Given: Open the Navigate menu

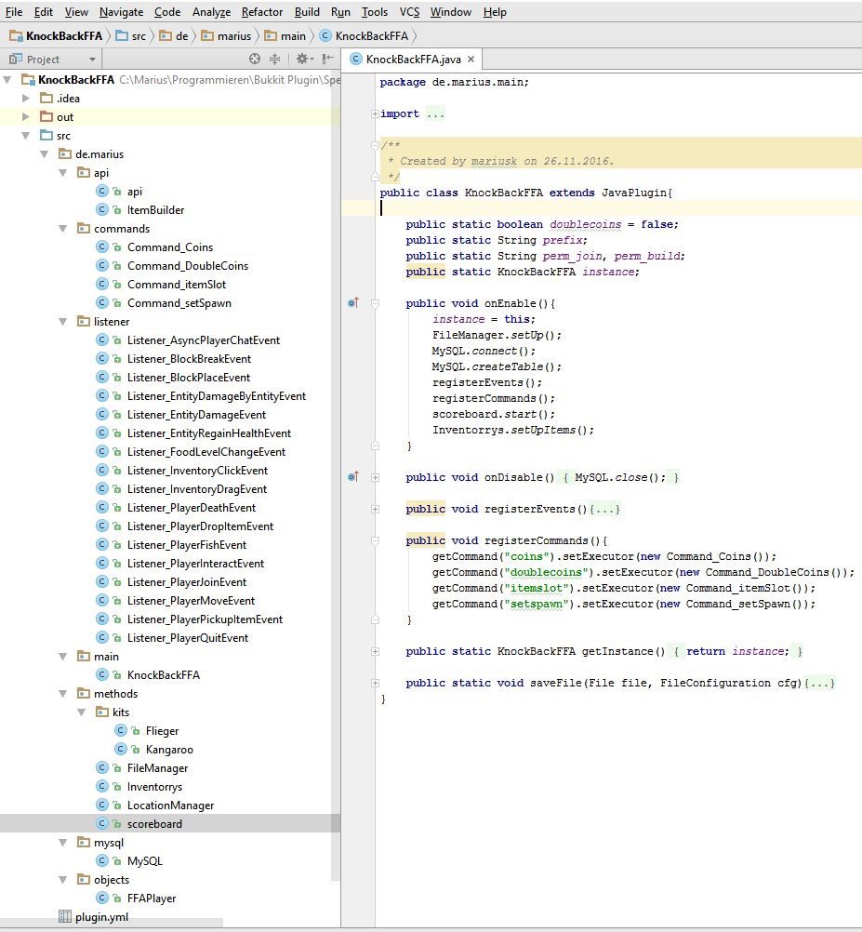Looking at the screenshot, I should pyautogui.click(x=121, y=12).
